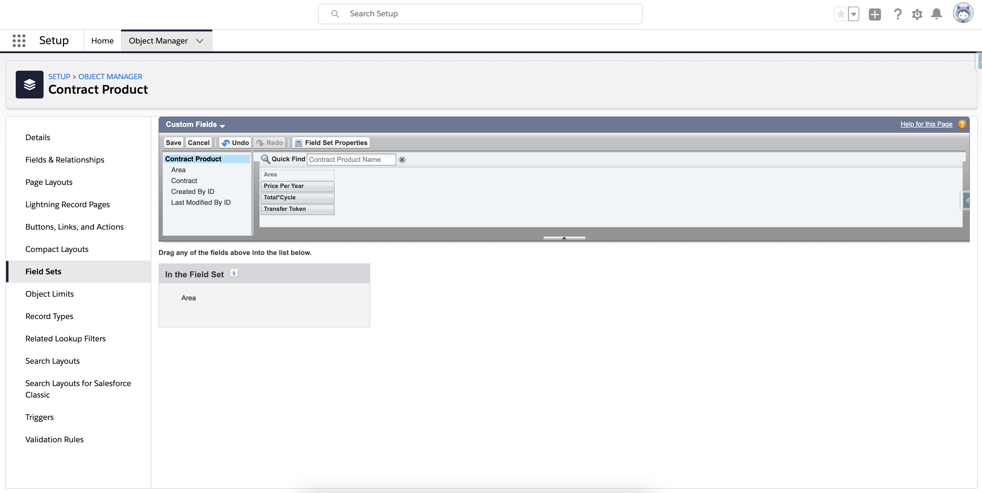Viewport: 982px width, 493px height.
Task: Open the Global Actions plus icon
Action: (875, 14)
